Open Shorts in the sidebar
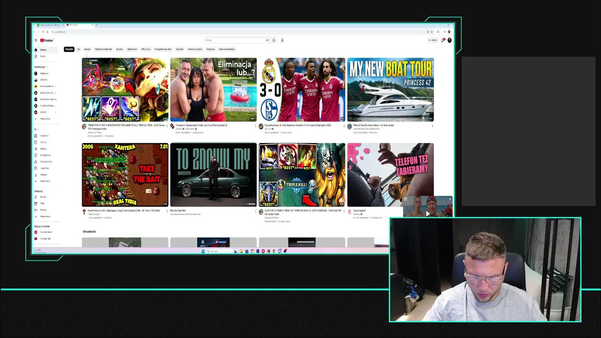601x338 pixels. 45,56
